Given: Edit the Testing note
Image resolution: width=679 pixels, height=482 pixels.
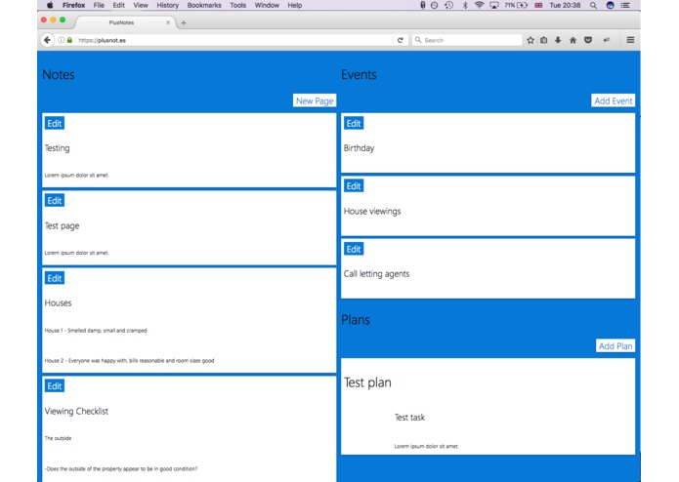Looking at the screenshot, I should [55, 123].
